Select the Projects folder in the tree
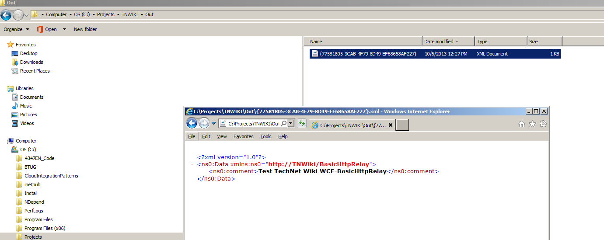604x240 pixels. [33, 237]
